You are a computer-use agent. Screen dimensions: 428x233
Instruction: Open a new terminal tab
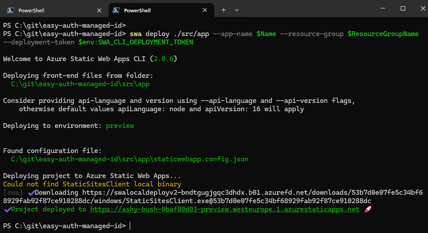tap(223, 10)
